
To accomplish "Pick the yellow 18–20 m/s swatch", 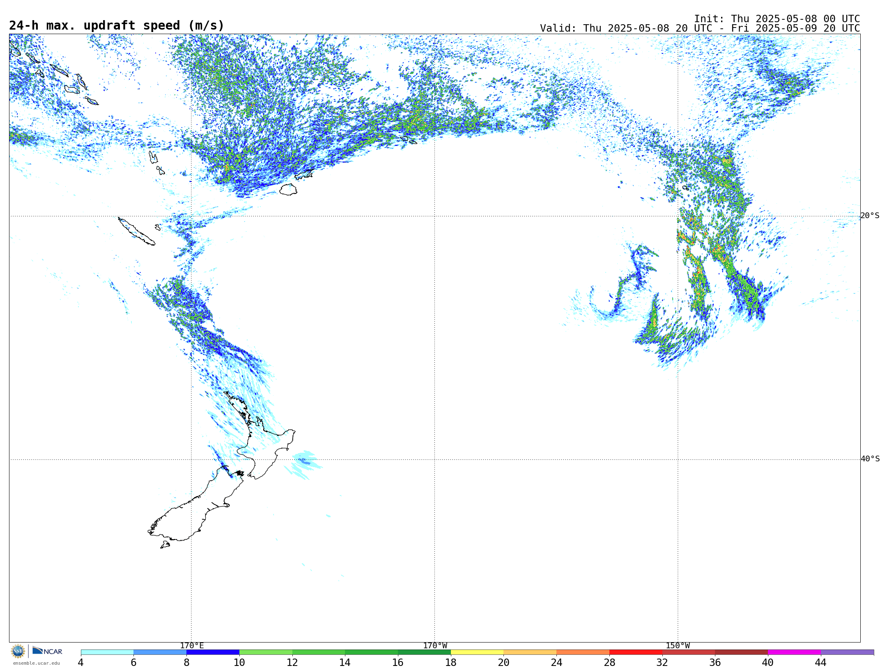I will 478,652.
